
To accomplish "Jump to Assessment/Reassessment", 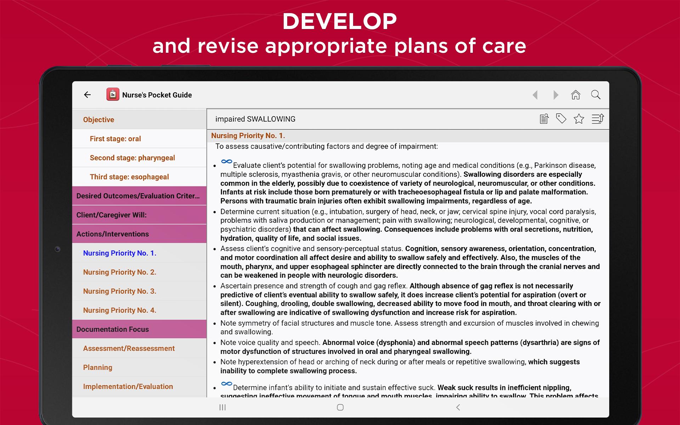I will click(139, 348).
